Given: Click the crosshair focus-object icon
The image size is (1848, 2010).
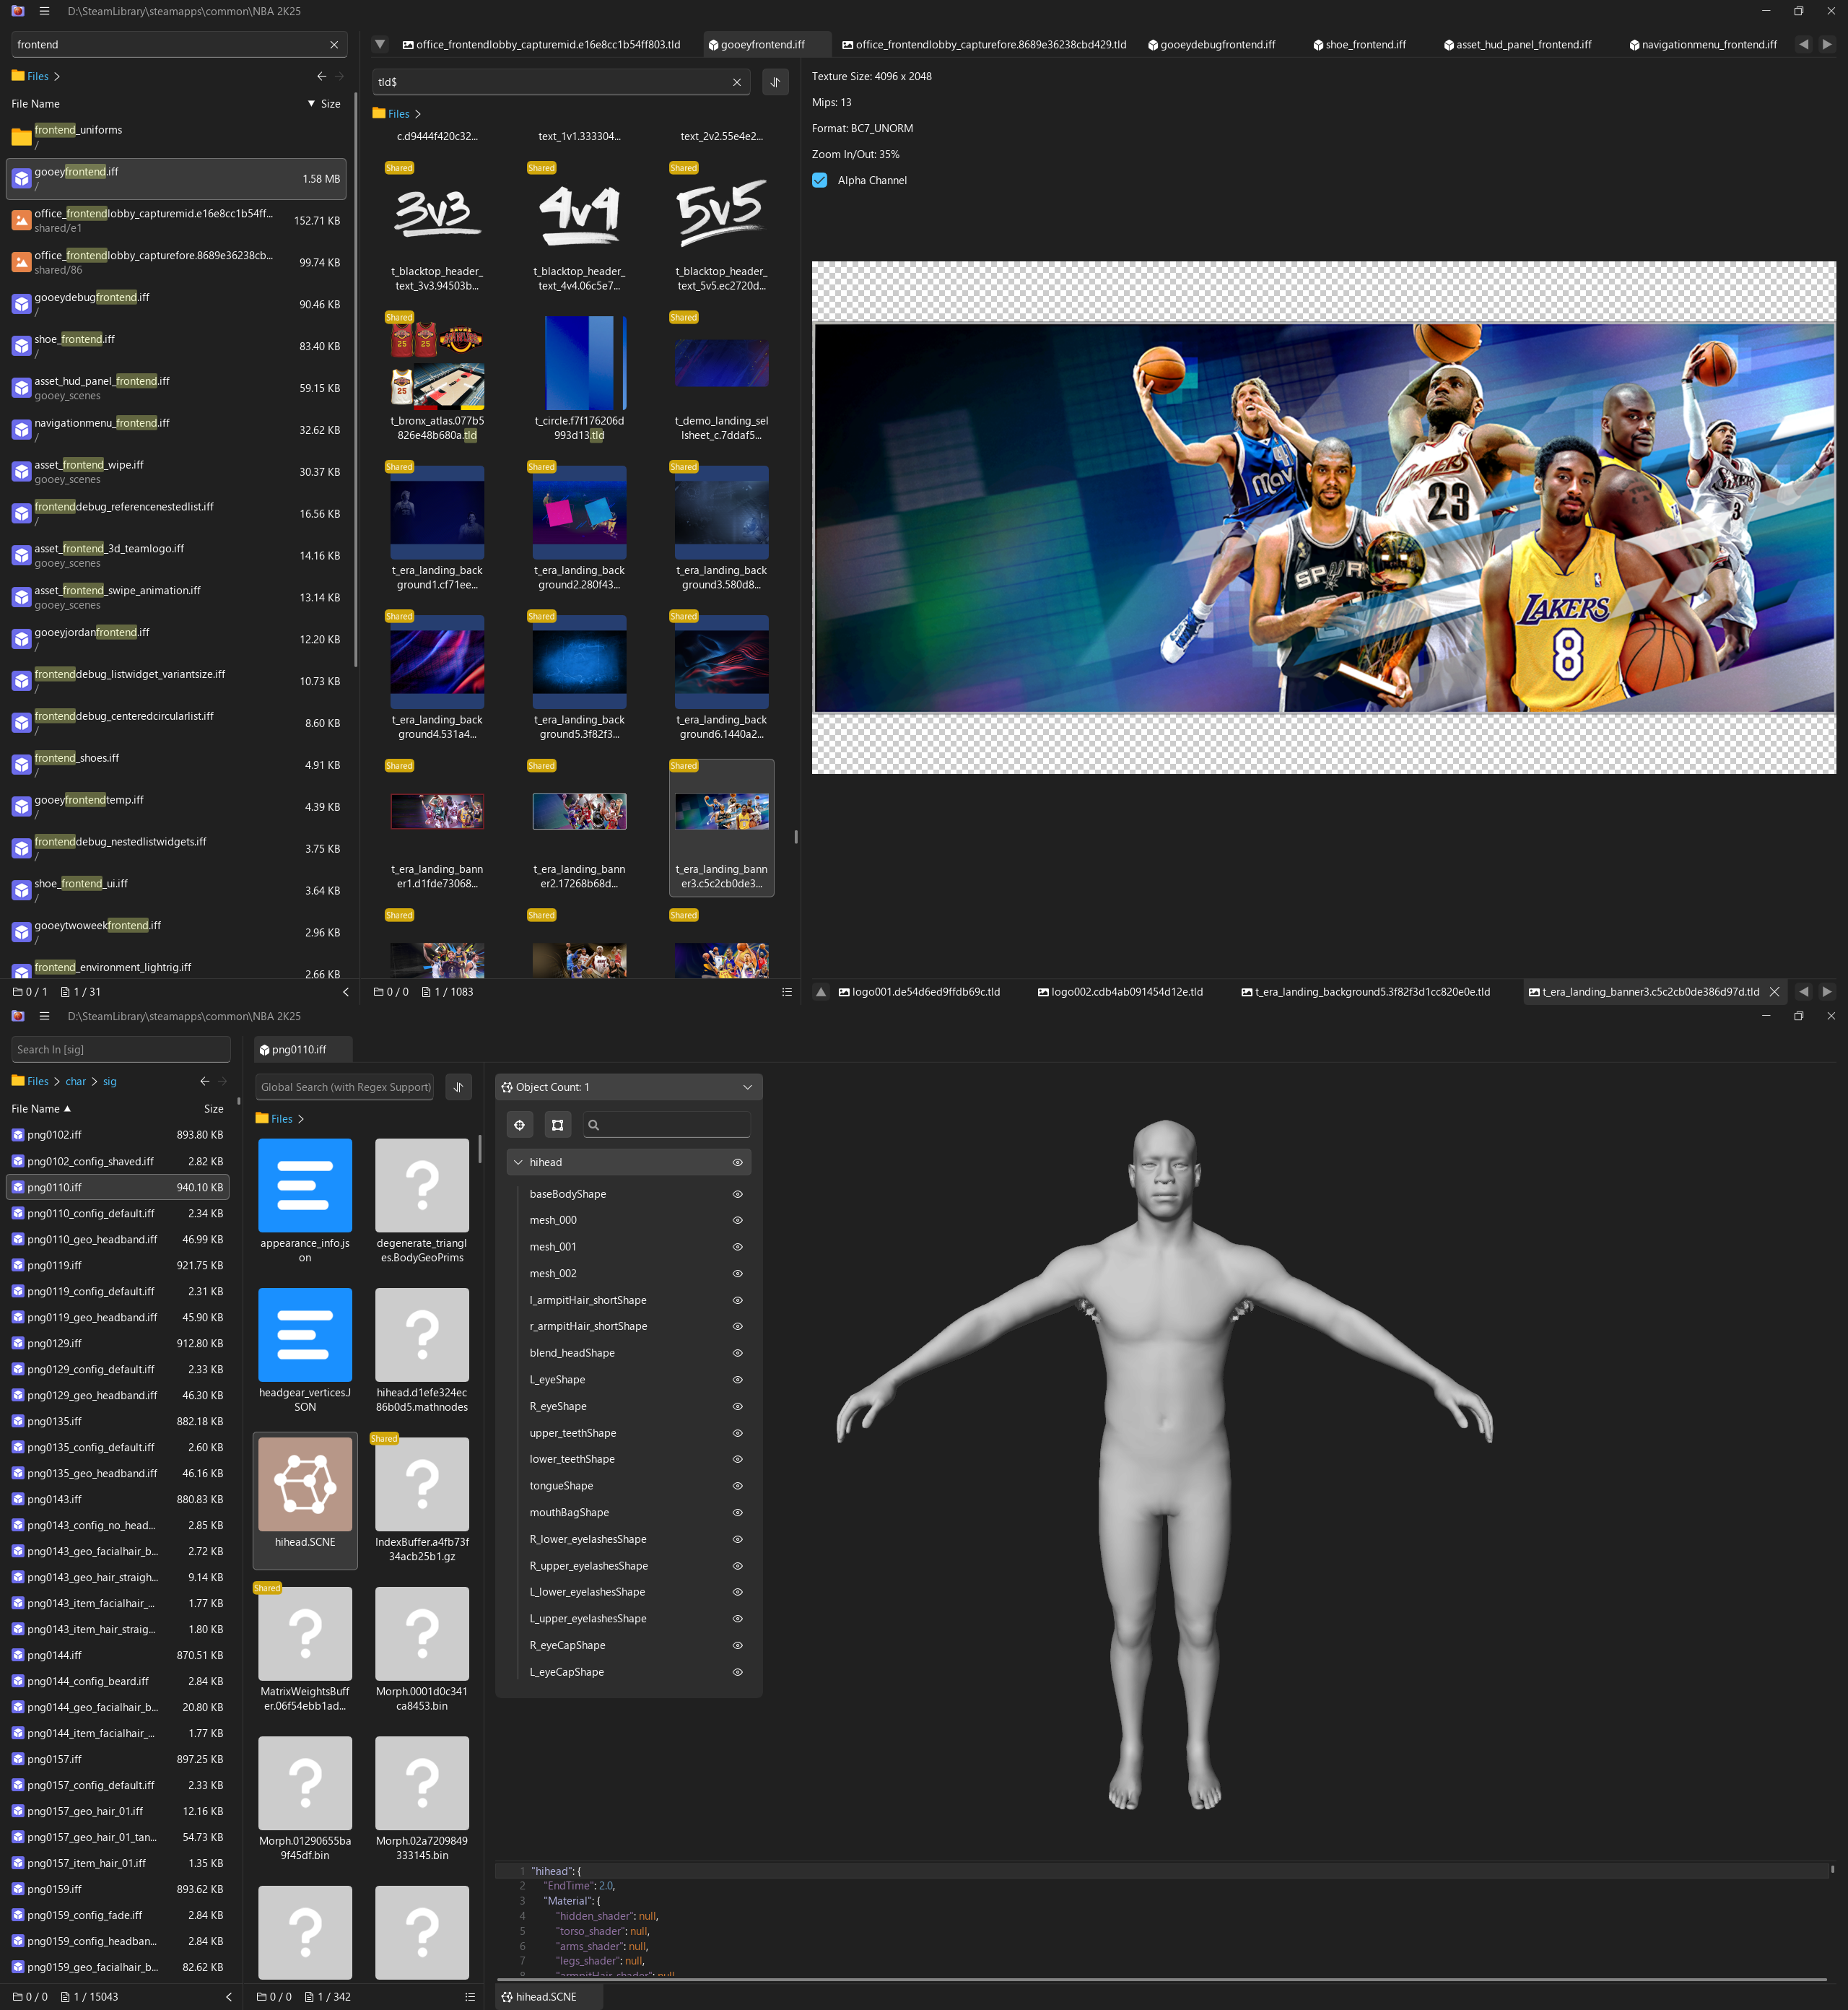Looking at the screenshot, I should [519, 1125].
